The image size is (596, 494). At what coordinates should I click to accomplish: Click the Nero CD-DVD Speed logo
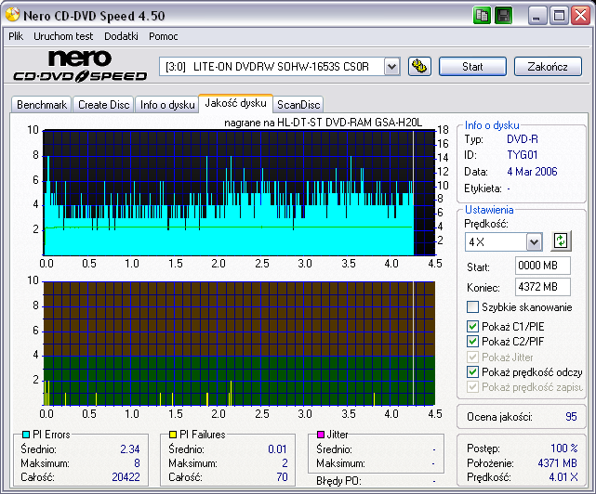[79, 67]
